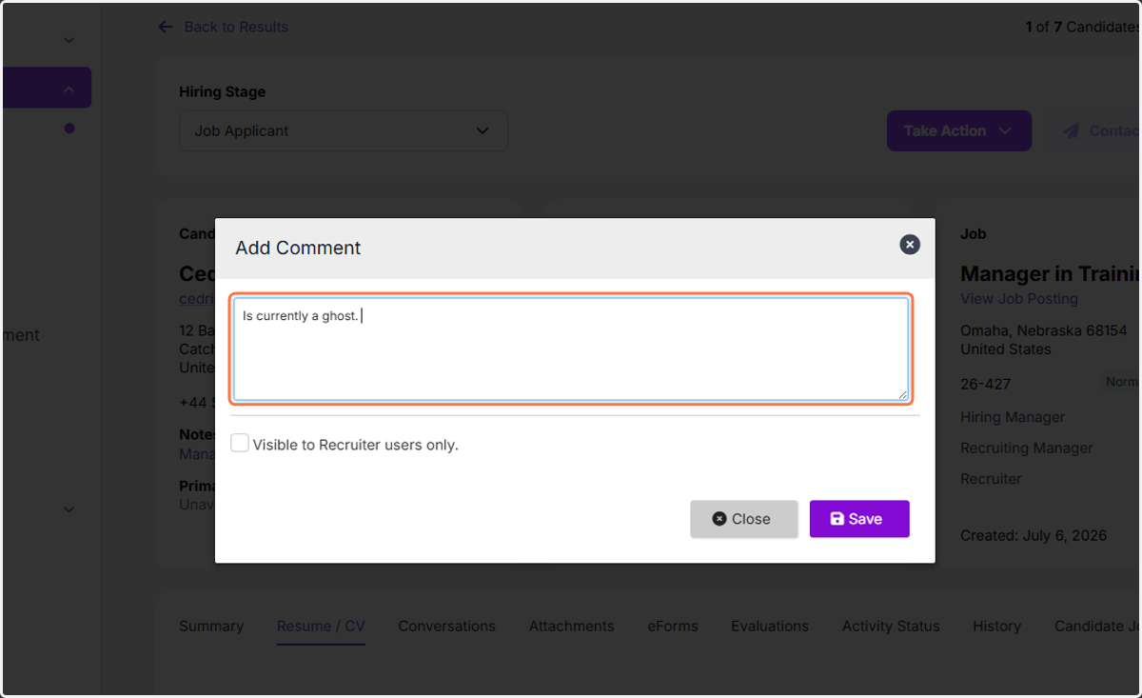Open the History tab
This screenshot has height=698, width=1142.
coord(996,626)
